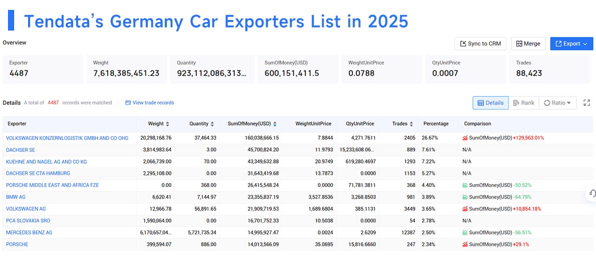596x256 pixels.
Task: Click the SumOfMoney(USD) card 600,151,411.5
Action: [299, 69]
